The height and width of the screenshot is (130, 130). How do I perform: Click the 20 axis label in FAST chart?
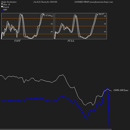(52, 32)
